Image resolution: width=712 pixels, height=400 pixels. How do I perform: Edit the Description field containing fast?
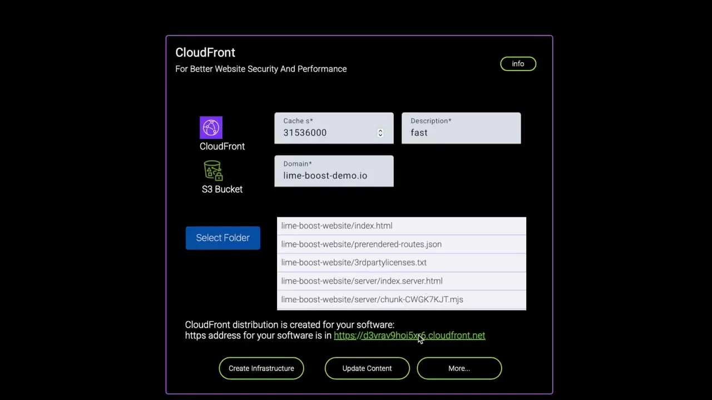(461, 128)
